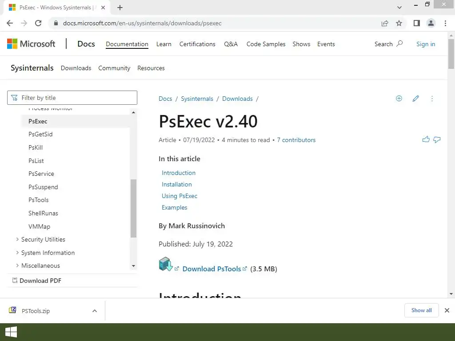The height and width of the screenshot is (341, 455).
Task: Go to Learn in the top navigation
Action: click(164, 44)
